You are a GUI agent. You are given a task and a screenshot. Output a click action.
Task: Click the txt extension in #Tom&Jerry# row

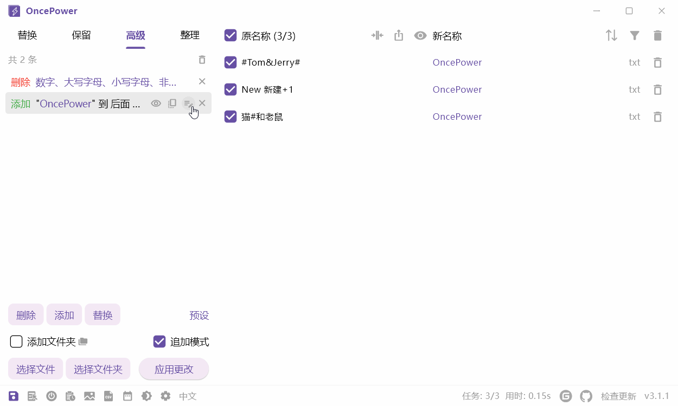(635, 62)
